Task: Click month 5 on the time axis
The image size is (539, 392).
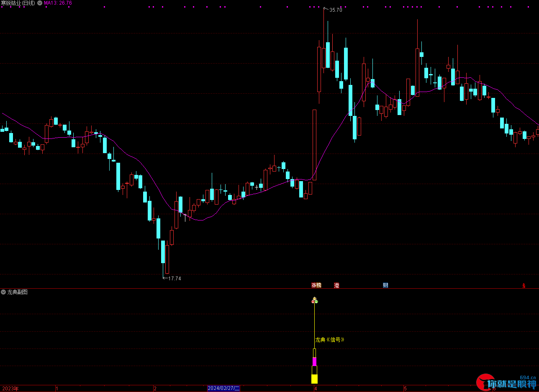Action: 405,388
